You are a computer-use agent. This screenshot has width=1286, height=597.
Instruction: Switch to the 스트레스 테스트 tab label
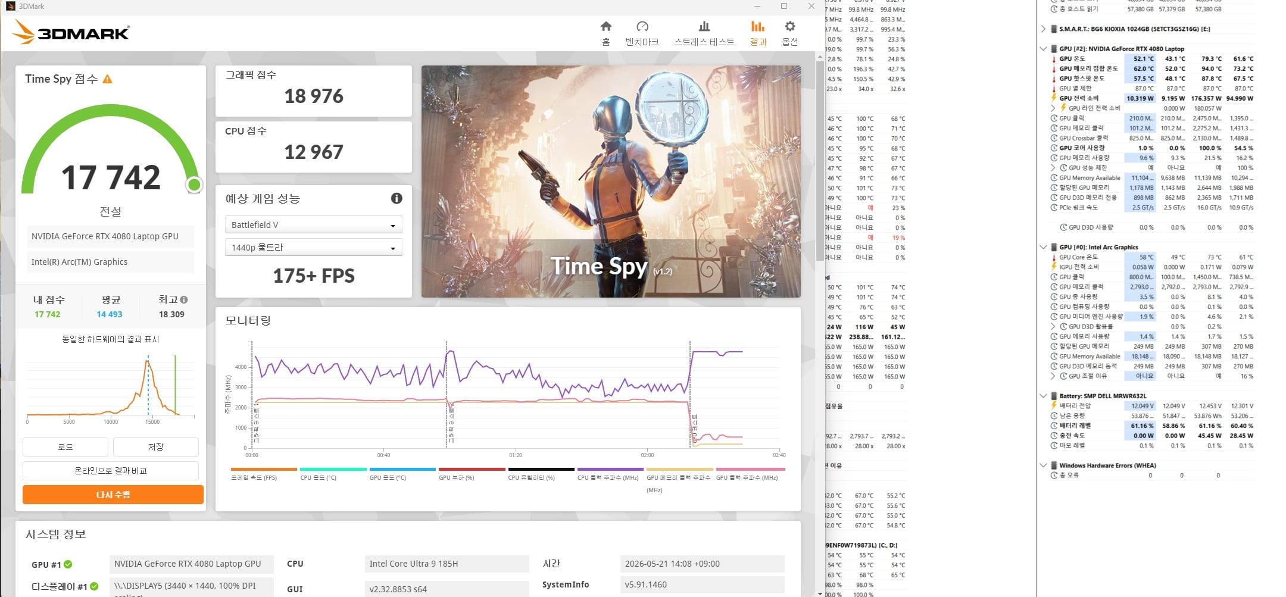pyautogui.click(x=704, y=42)
